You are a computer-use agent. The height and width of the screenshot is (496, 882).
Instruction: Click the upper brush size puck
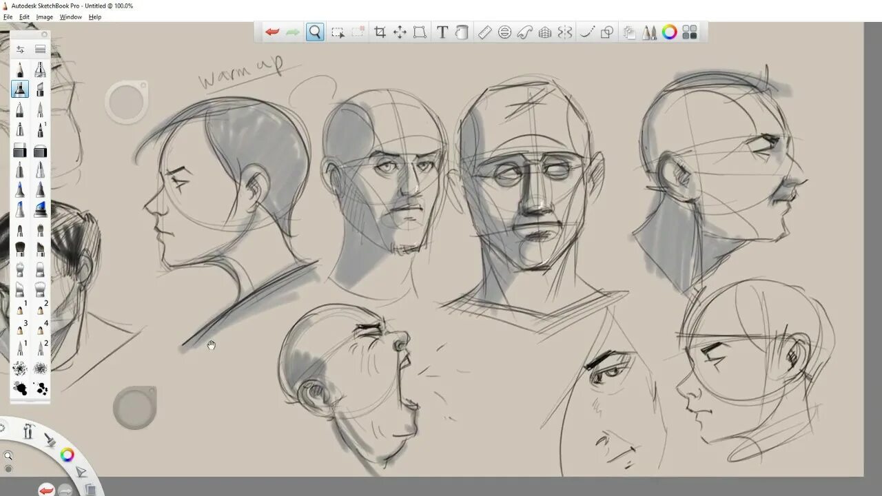(x=127, y=102)
